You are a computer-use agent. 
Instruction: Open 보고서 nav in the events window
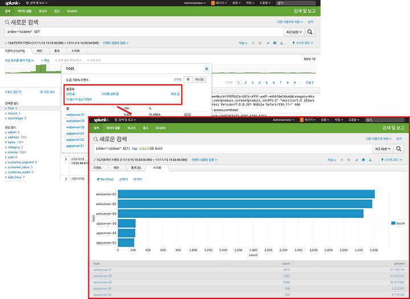coord(43,11)
